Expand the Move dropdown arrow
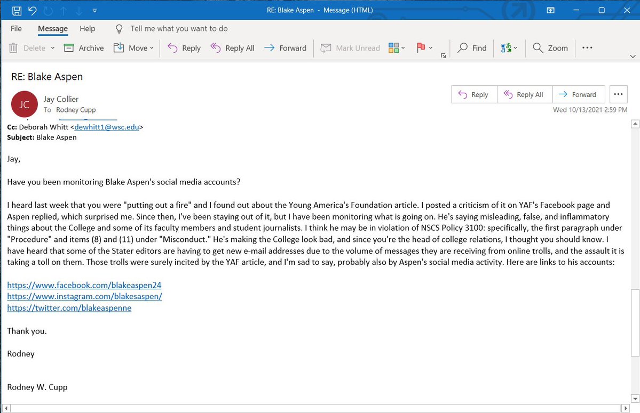This screenshot has height=413, width=640. pos(152,48)
